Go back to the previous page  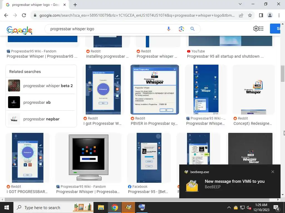click(6, 15)
